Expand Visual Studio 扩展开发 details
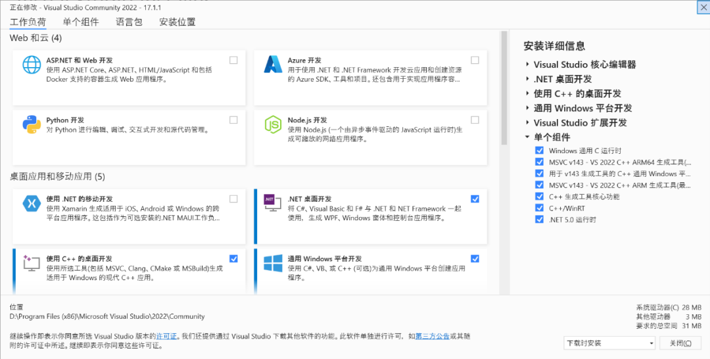Screen dimensions: 710x359 527,122
